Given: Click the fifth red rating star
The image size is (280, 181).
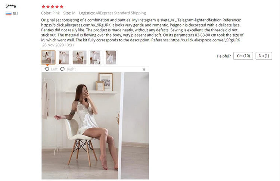Looking at the screenshot, I should pos(62,7).
